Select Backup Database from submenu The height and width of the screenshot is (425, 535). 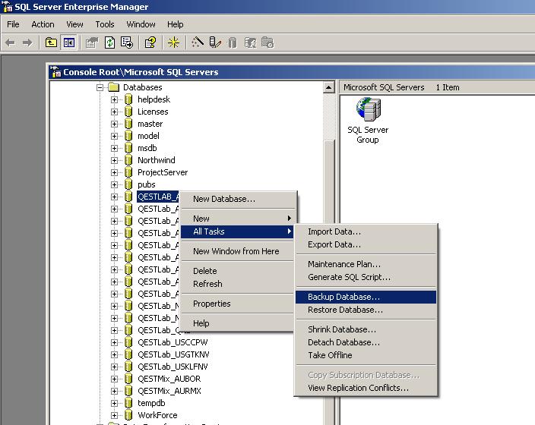pyautogui.click(x=343, y=297)
